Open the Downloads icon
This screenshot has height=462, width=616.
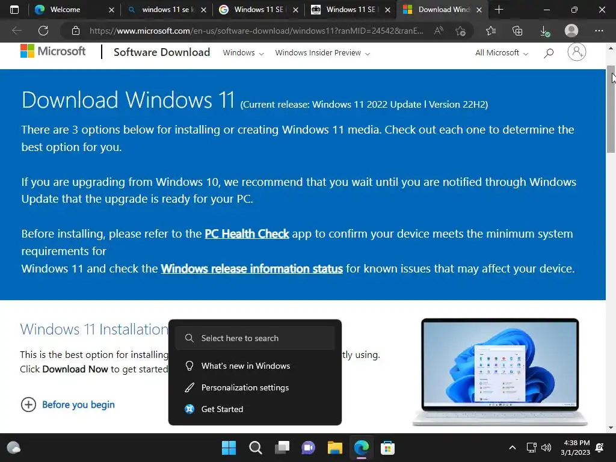(x=544, y=31)
